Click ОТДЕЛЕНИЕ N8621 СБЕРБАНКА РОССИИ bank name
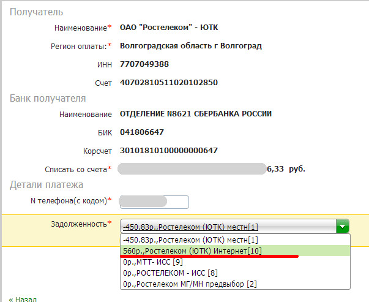369x302 pixels. tap(196, 113)
